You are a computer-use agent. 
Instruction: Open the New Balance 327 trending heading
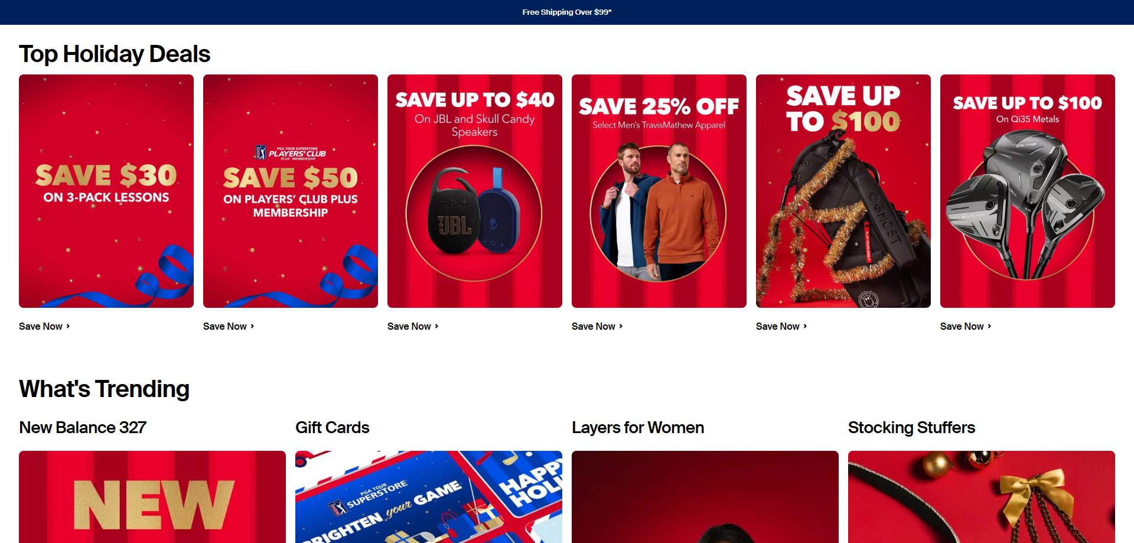pyautogui.click(x=83, y=427)
